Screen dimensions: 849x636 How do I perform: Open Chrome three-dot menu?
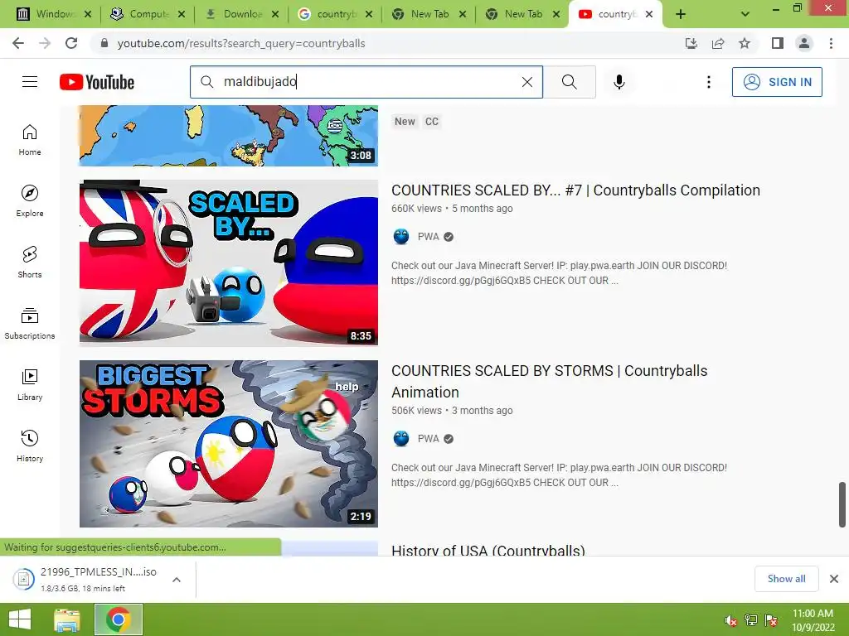coord(831,43)
